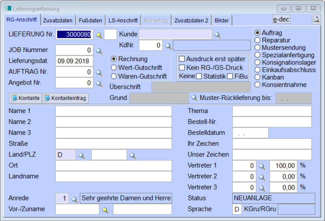This screenshot has width=325, height=221.
Task: Open customer lookup beside Kunde field
Action: coord(217,35)
